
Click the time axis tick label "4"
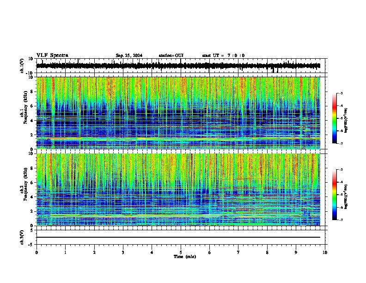152,252
